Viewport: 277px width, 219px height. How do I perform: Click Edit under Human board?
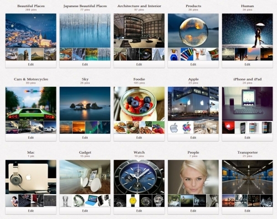click(247, 64)
